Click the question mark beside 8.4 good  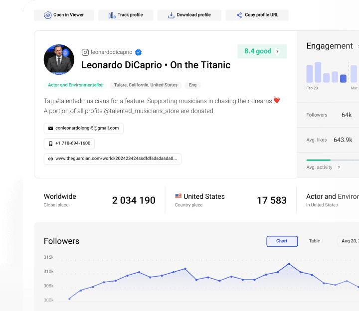(x=278, y=51)
